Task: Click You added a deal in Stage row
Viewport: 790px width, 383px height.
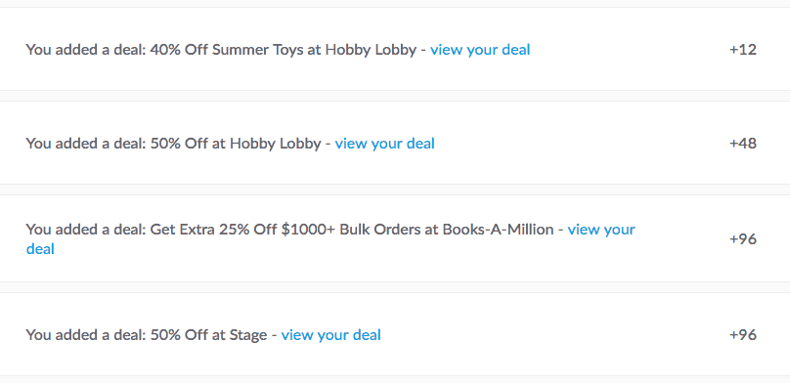Action: click(86, 335)
